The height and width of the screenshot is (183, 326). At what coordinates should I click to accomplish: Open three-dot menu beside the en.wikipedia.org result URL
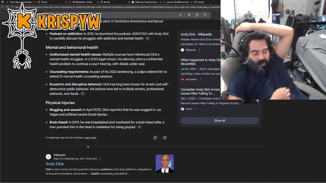(x=100, y=159)
